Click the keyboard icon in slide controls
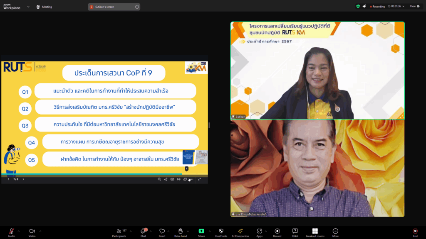Screen dimensions: 426x239 pyautogui.click(x=172, y=179)
